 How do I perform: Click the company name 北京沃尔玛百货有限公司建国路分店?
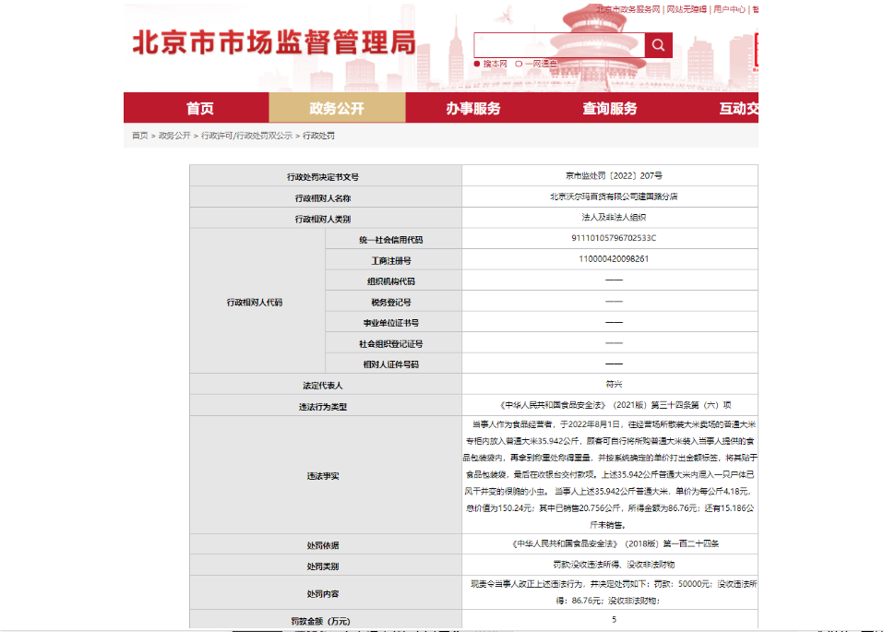(614, 197)
